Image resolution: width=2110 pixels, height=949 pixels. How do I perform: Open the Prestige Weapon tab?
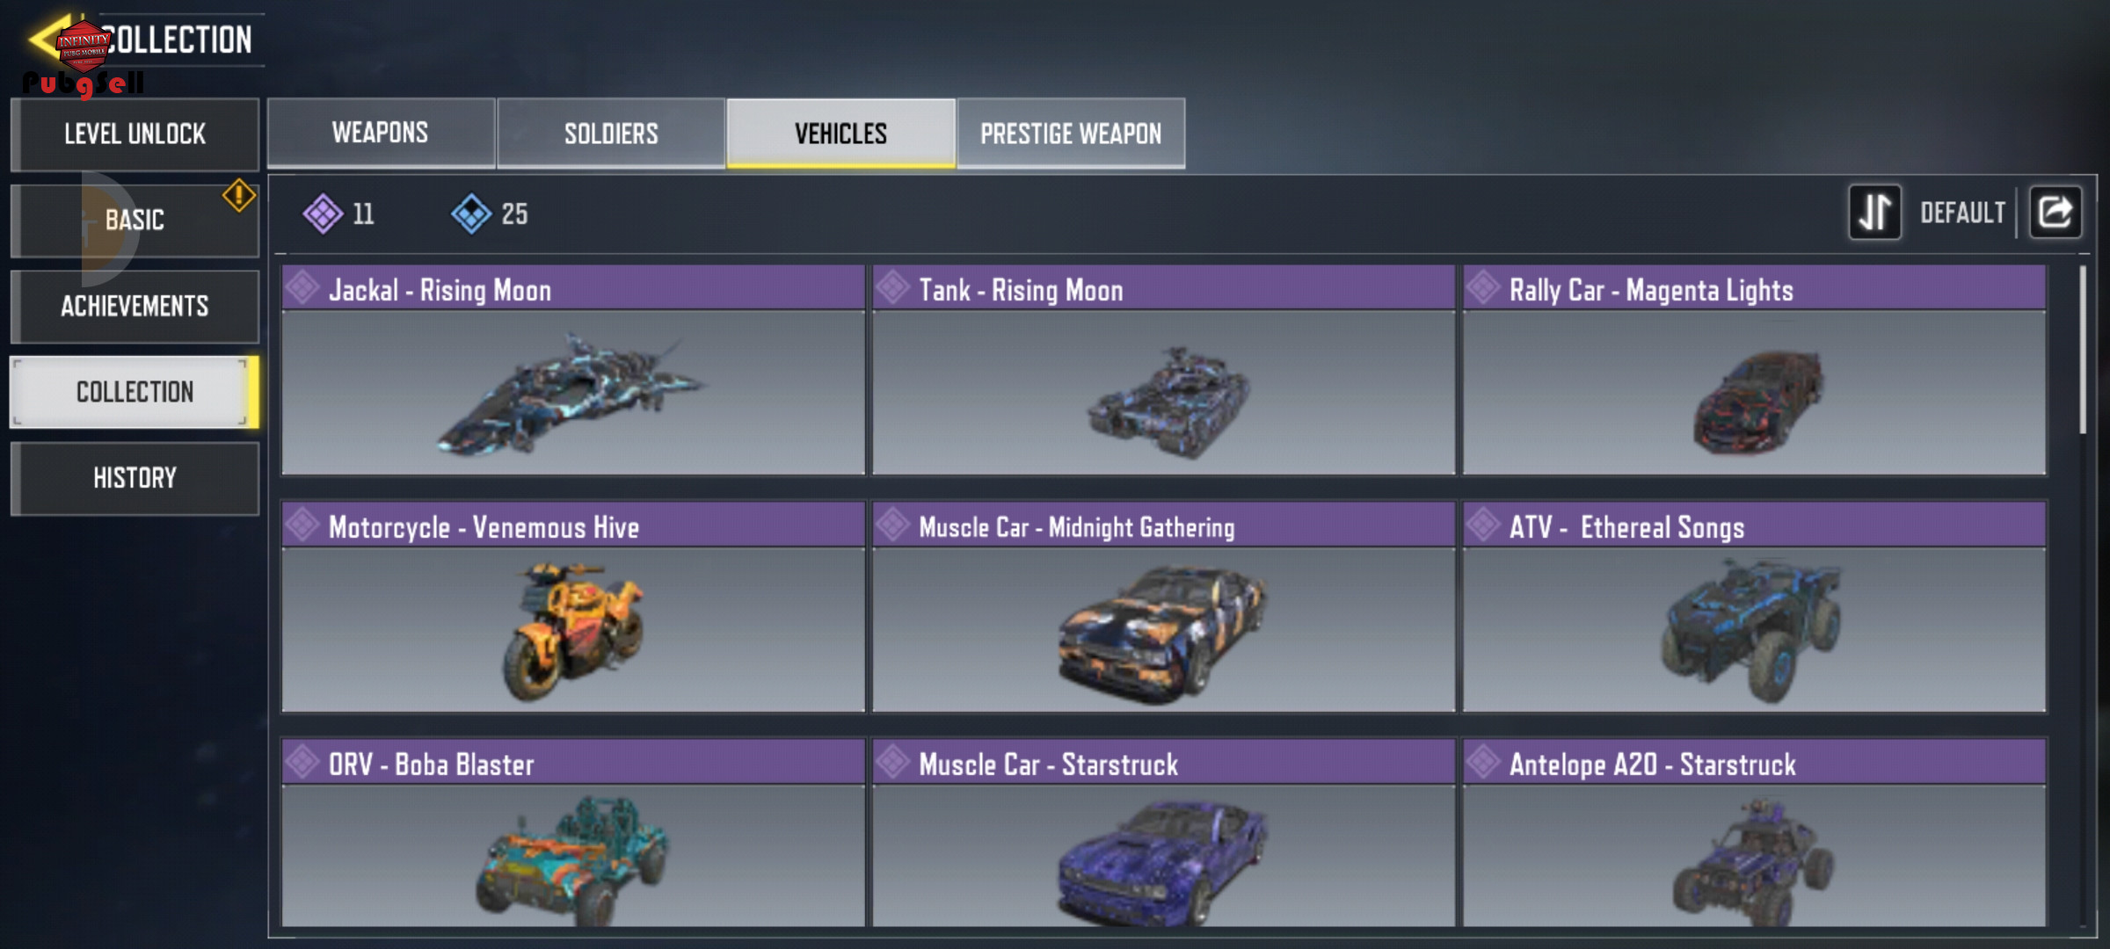coord(1071,133)
